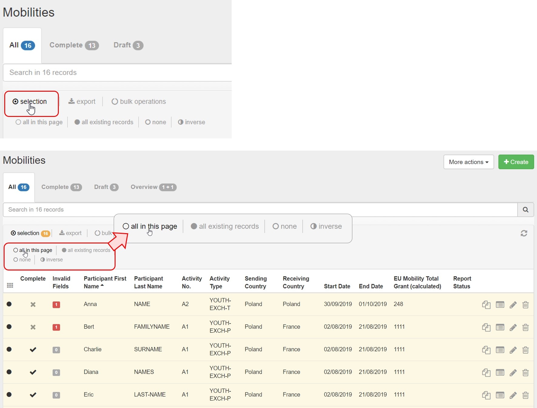Open the column selector grid icon
537x408 pixels.
[10, 285]
